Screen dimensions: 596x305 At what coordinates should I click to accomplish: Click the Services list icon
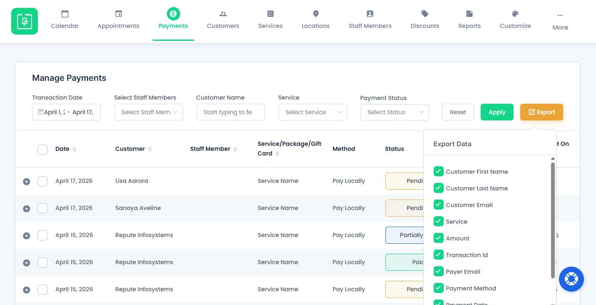[x=271, y=14]
